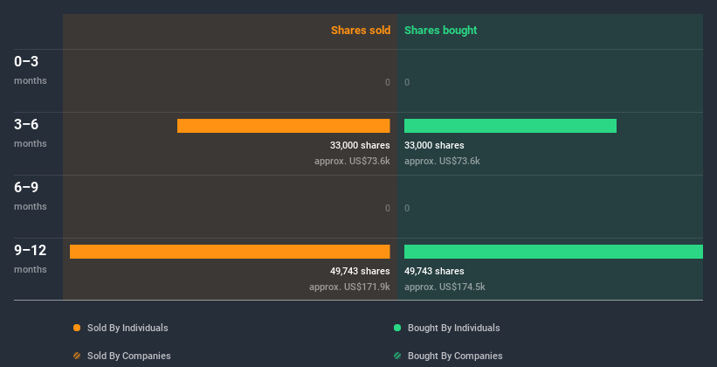Image resolution: width=717 pixels, height=367 pixels.
Task: Click the zero bought value in 0–3 months
Action: pos(407,82)
